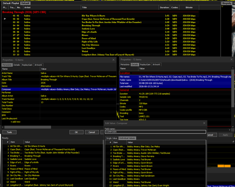235x187 pixels.
Task: Select the Default playlist tab
Action: pyautogui.click(x=25, y=3)
